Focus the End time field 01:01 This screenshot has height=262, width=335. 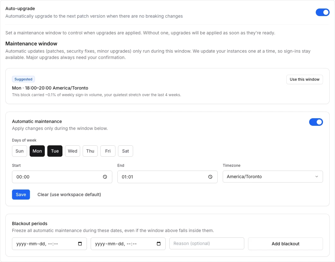tap(167, 177)
